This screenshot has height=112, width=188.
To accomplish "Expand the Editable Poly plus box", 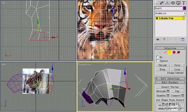I will pos(157,18).
